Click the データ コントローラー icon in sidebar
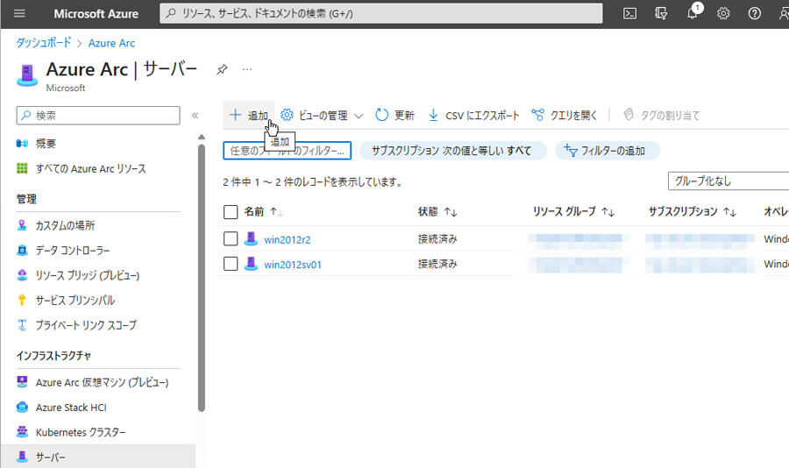This screenshot has height=468, width=789. 22,250
